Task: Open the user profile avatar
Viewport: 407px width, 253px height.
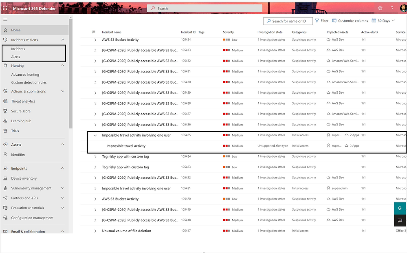Action: [403, 8]
